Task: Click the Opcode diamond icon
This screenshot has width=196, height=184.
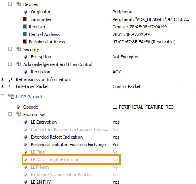Action: pos(18,107)
